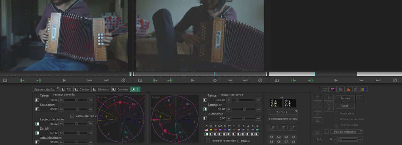Select the brush shape tool
The height and width of the screenshot is (145, 402).
[x=317, y=120]
